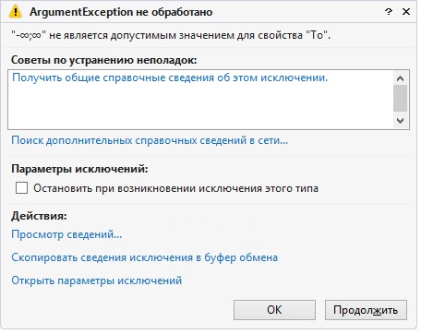Confirm the dialog with the OK button
Viewport: 421px width, 334px height.
pos(274,310)
